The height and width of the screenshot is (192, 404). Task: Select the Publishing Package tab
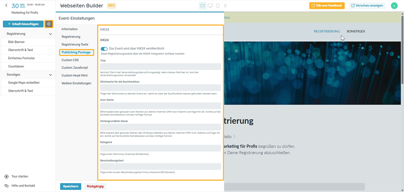[x=76, y=52]
